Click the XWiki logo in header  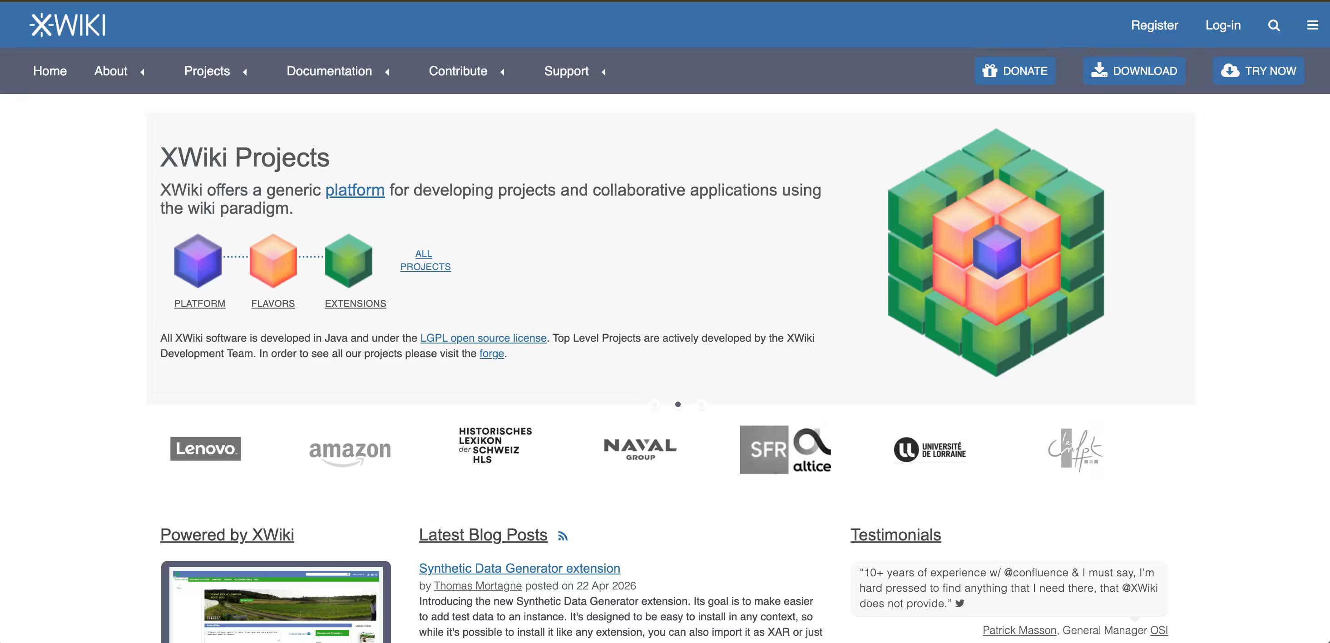pos(68,25)
